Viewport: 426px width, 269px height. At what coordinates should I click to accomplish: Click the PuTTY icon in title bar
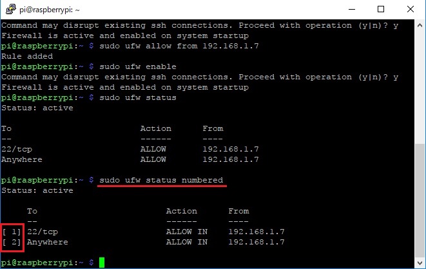pyautogui.click(x=11, y=9)
